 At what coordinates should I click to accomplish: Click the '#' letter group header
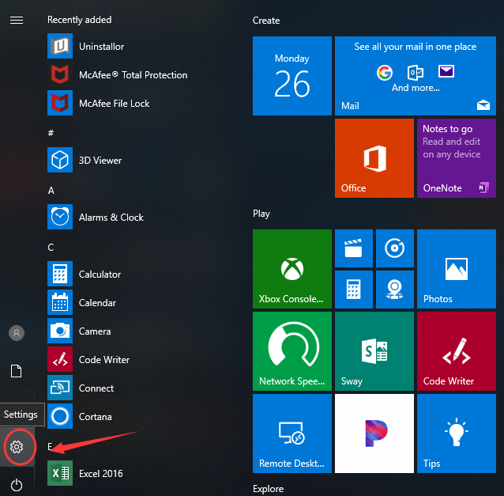[51, 133]
